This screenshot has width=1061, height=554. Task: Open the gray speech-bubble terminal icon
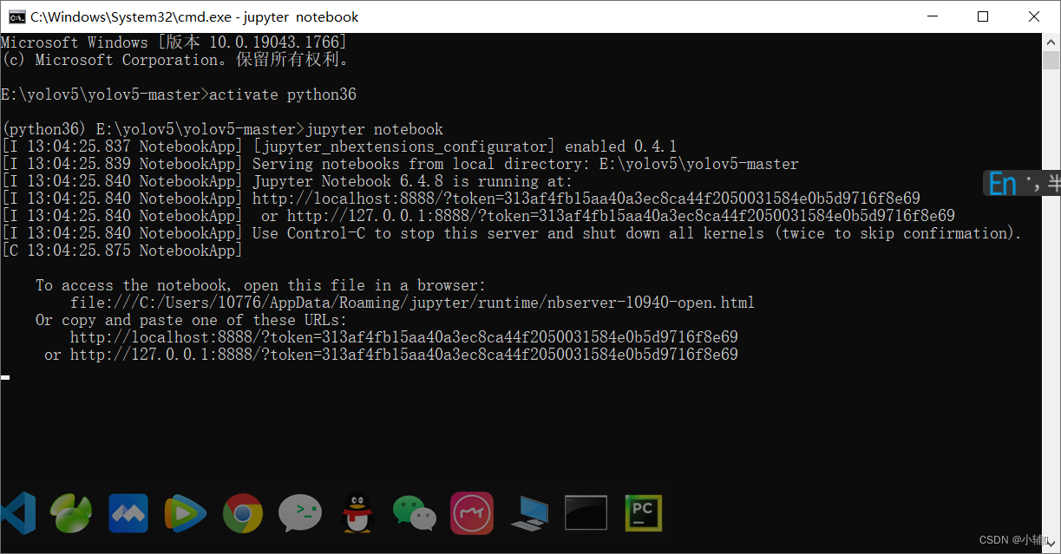point(300,514)
